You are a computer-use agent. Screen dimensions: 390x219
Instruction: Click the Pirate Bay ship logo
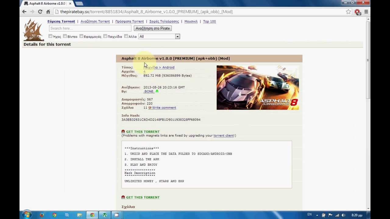34,30
